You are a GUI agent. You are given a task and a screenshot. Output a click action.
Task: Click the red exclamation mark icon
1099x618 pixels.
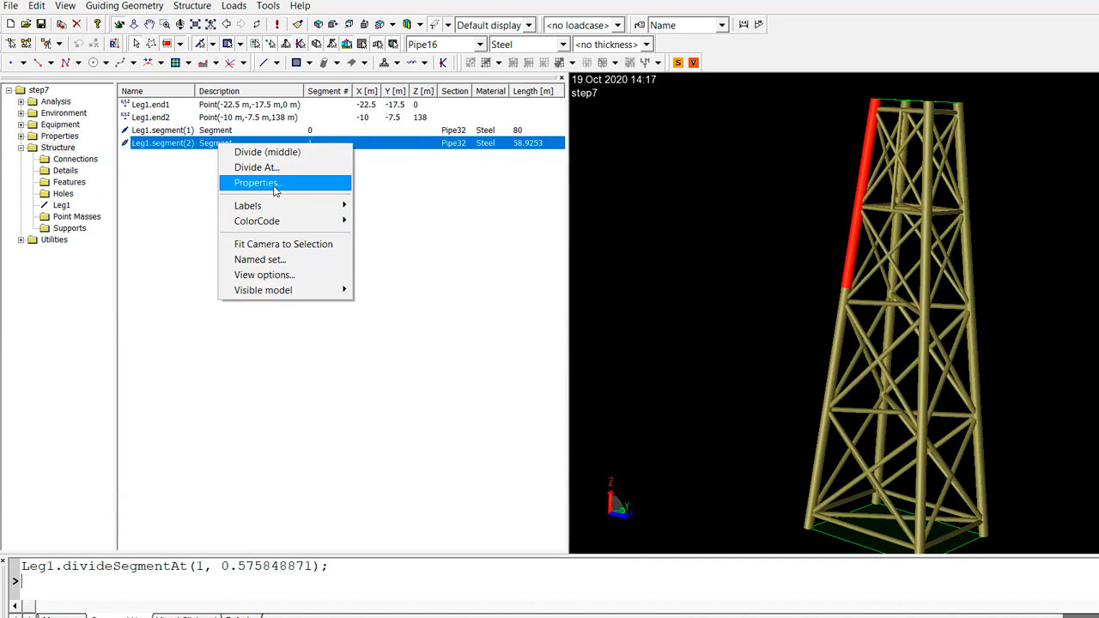click(277, 25)
